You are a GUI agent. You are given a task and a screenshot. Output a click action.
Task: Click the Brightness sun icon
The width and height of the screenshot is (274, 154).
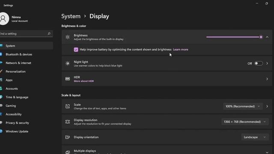tap(68, 37)
